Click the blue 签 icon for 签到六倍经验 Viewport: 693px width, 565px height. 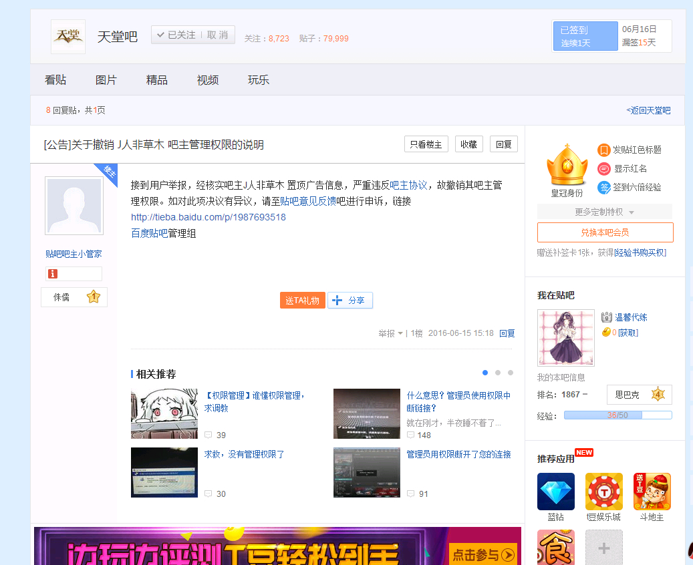click(x=603, y=187)
